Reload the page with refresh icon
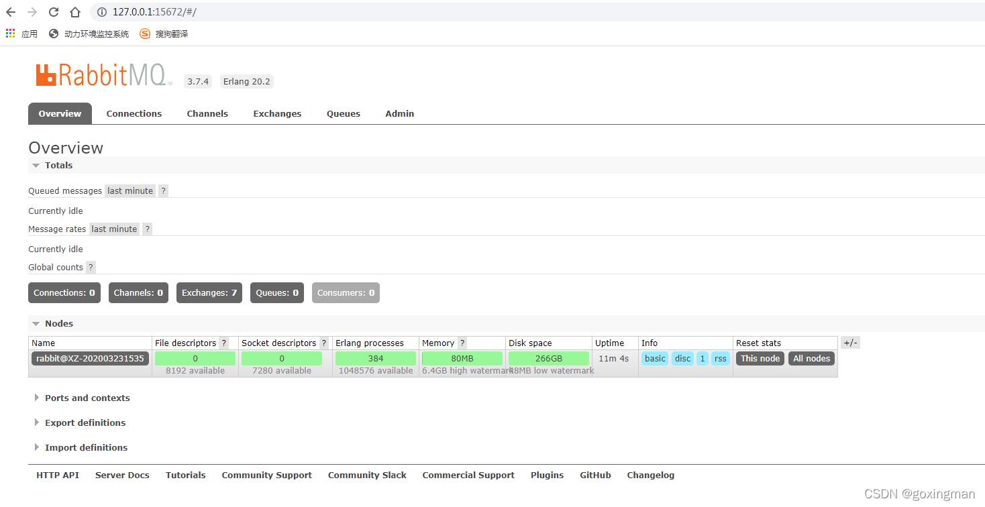Image resolution: width=985 pixels, height=507 pixels. coord(54,12)
